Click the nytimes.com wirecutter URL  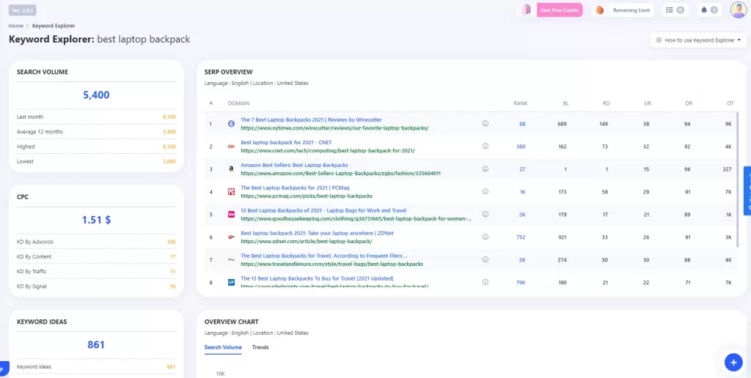tap(334, 127)
